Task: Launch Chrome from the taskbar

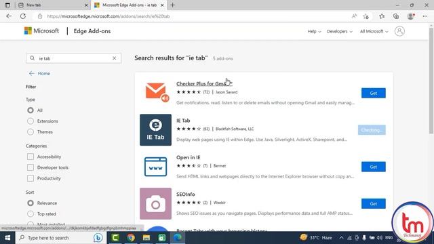Action: coord(131,238)
